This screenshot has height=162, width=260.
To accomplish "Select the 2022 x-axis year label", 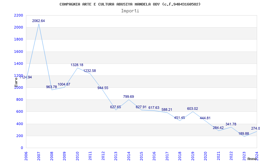I will pos(231,156).
